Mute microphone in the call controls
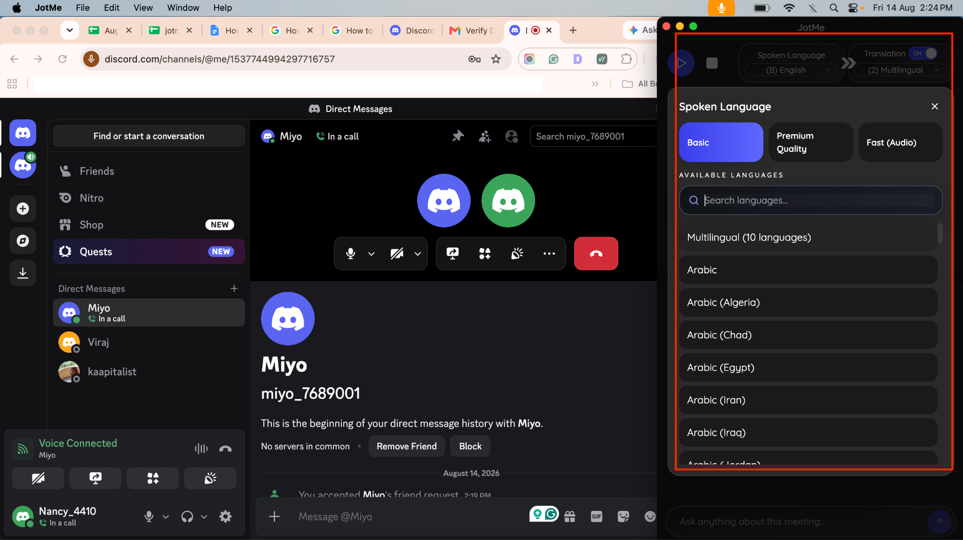 click(x=350, y=254)
